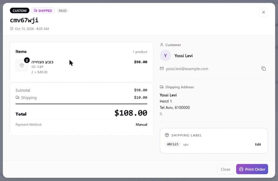Click the product thumbnail box icon
278x181 pixels.
click(x=22, y=65)
